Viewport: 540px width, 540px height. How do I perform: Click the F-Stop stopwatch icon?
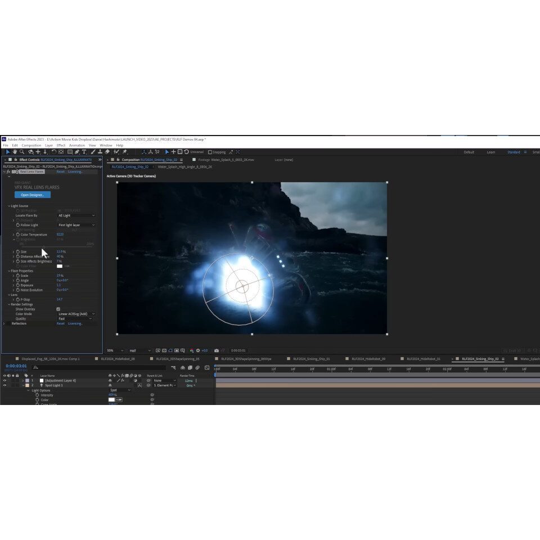17,299
